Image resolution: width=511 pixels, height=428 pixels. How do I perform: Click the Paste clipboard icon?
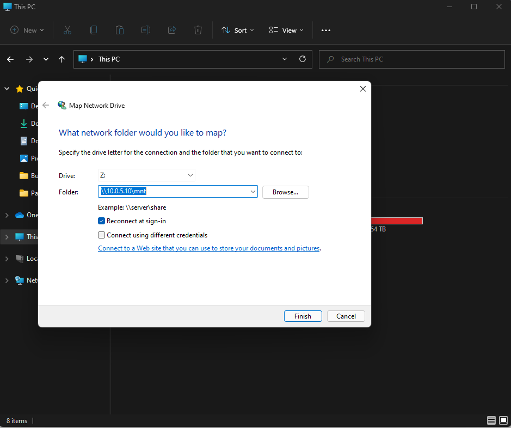120,30
